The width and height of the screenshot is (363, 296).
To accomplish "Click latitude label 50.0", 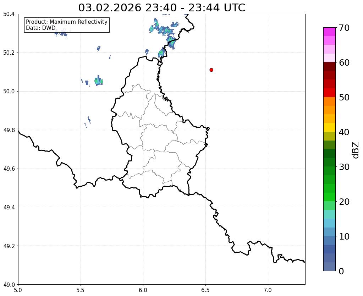I will [x=9, y=92].
